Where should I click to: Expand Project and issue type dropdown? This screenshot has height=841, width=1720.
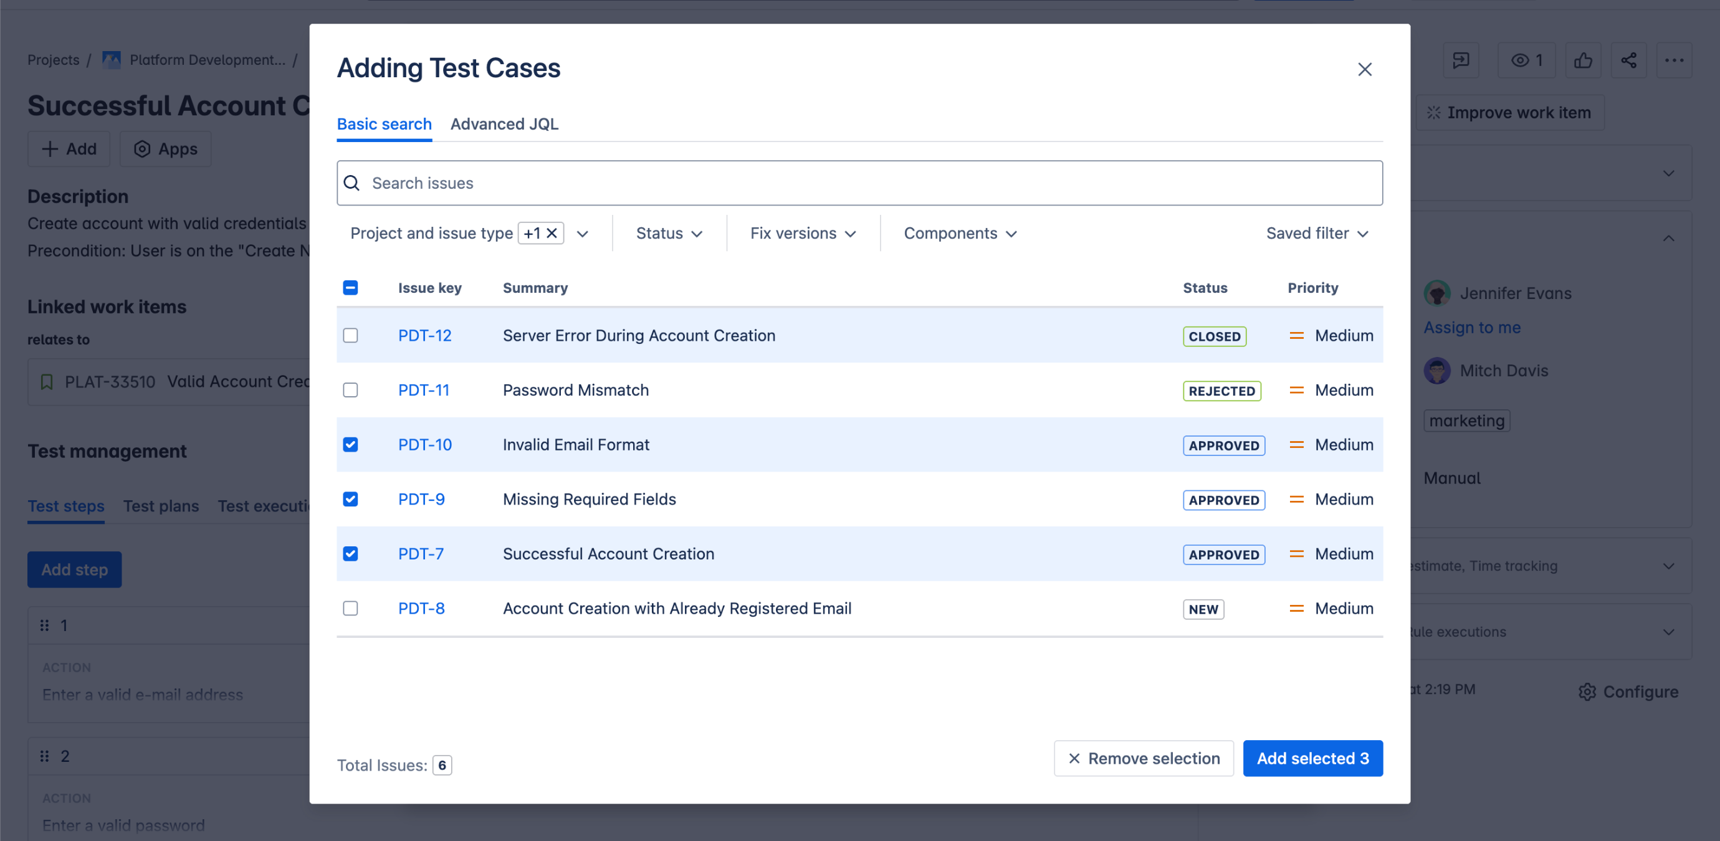[581, 234]
